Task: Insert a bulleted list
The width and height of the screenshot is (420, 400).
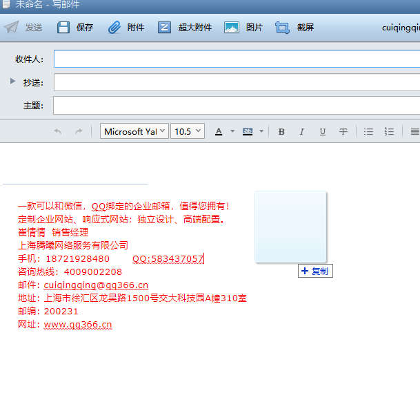Action: [x=368, y=131]
